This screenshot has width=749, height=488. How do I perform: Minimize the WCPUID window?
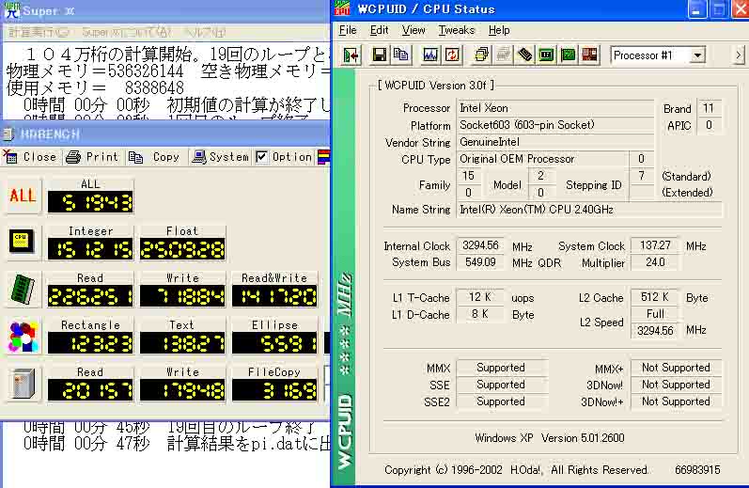pos(696,9)
